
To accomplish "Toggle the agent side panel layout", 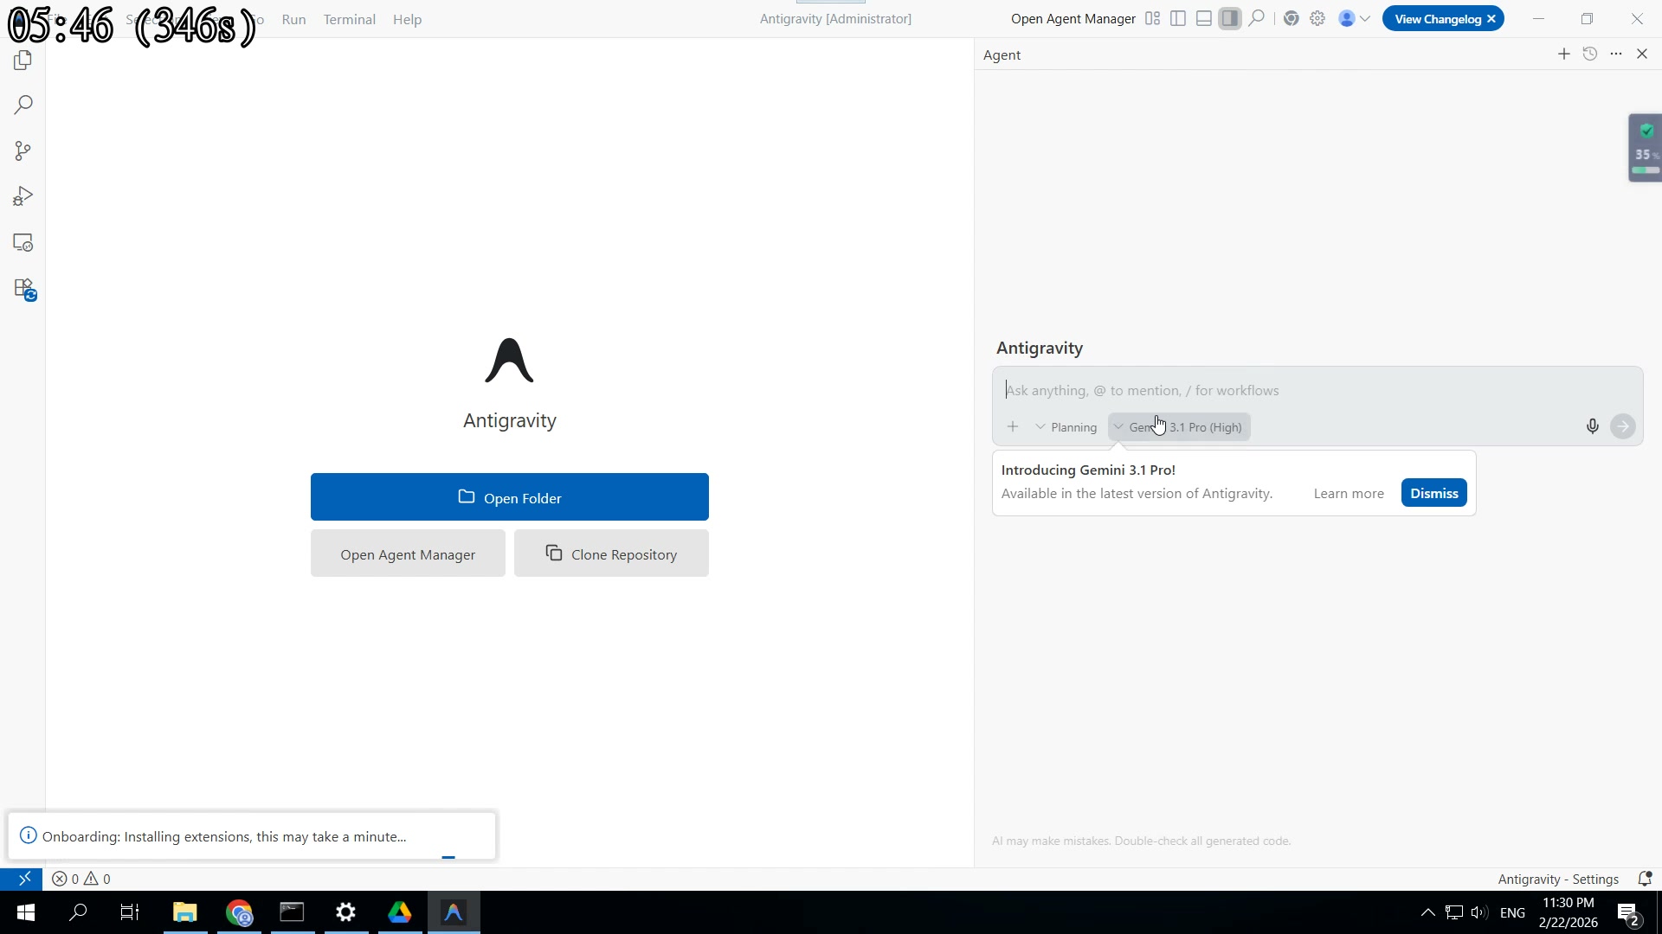I will [1230, 19].
